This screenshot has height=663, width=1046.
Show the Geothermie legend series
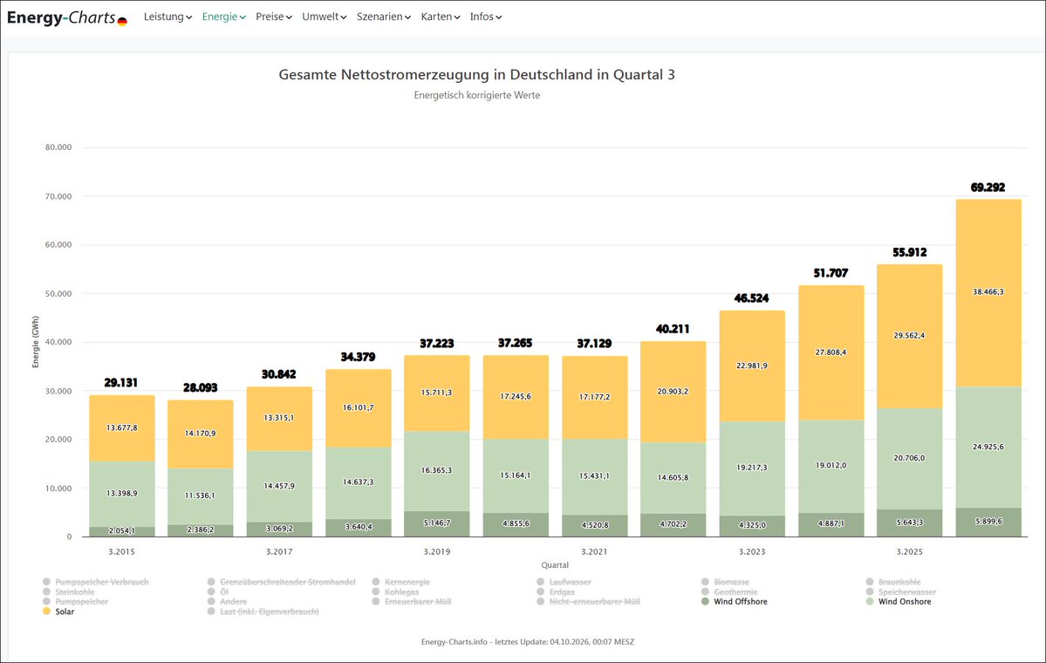pyautogui.click(x=729, y=592)
